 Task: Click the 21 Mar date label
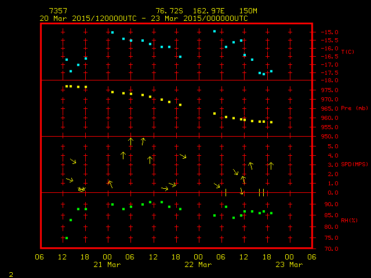point(107,265)
